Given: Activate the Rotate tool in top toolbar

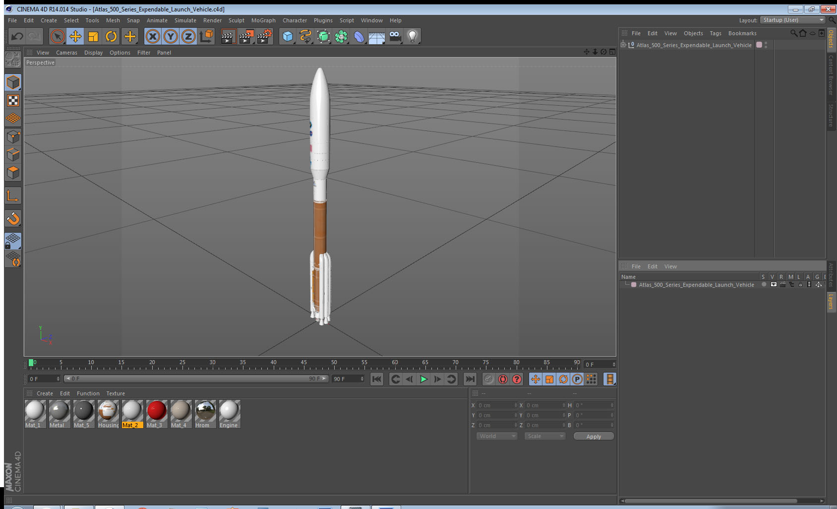Looking at the screenshot, I should pos(112,36).
